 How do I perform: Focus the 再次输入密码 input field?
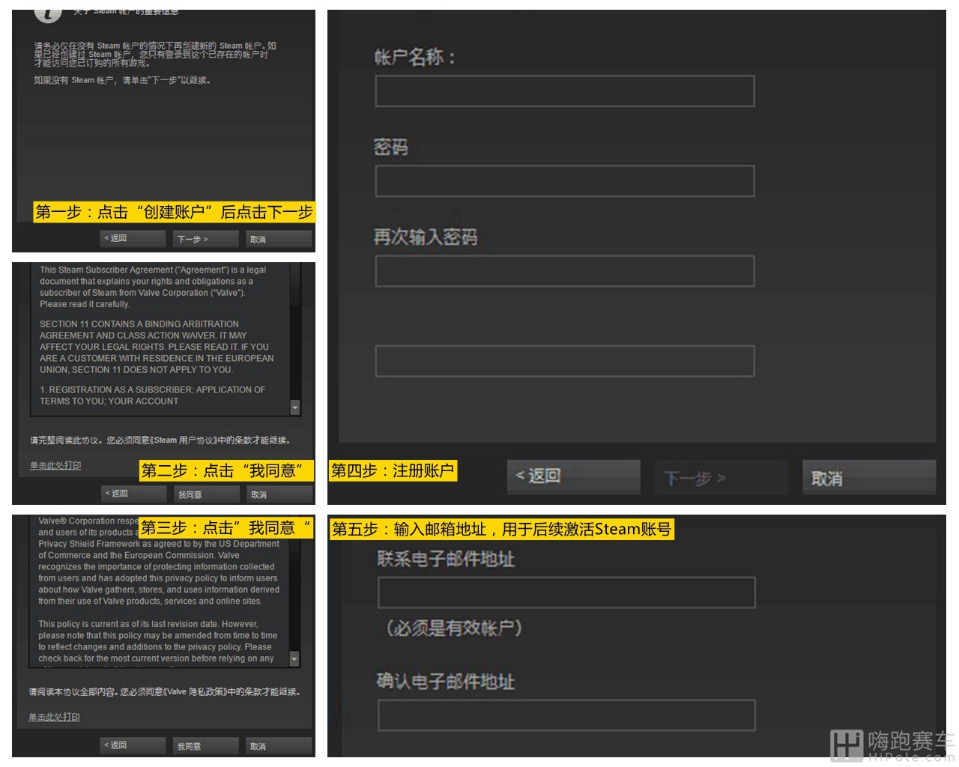tap(565, 271)
